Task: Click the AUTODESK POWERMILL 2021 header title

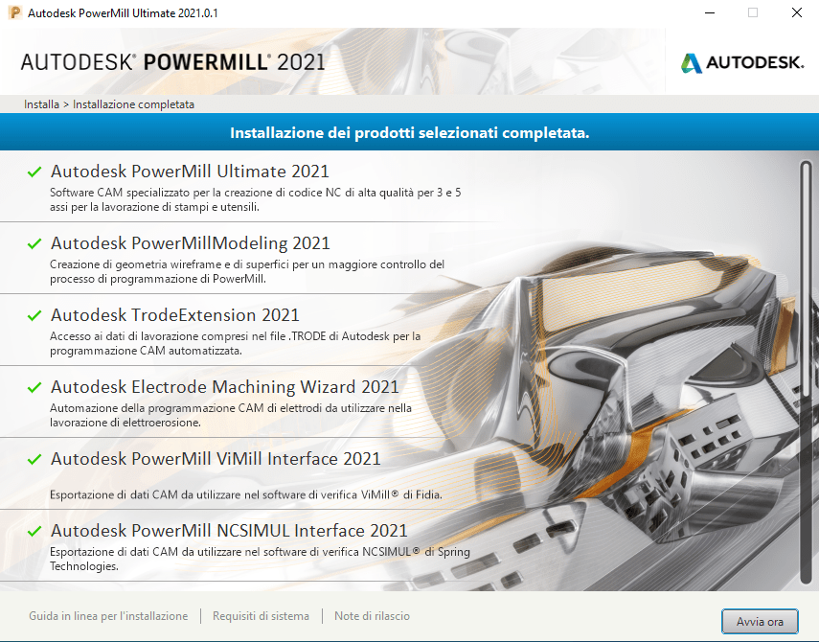Action: coord(172,62)
